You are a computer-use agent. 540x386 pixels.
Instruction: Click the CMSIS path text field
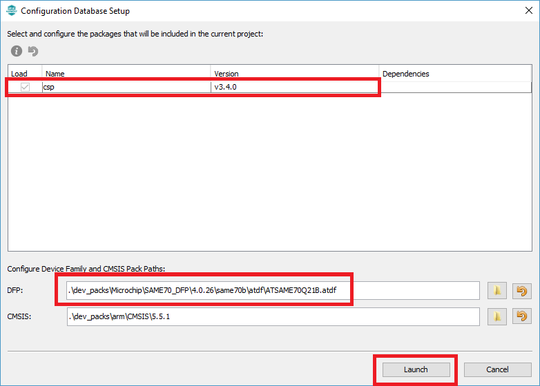(x=273, y=316)
